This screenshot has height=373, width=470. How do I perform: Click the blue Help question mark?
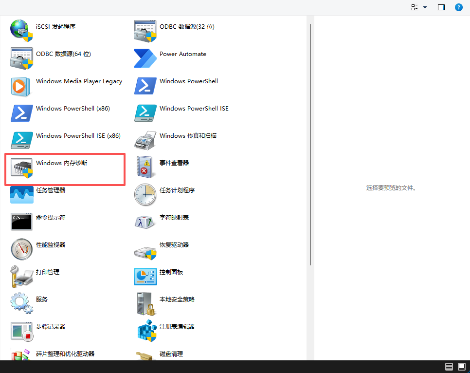click(x=458, y=7)
